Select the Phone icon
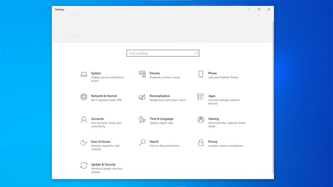333x187 pixels. (x=201, y=74)
